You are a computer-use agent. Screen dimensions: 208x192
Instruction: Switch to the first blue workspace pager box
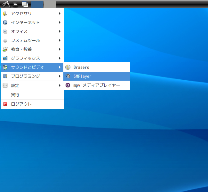click(x=37, y=4)
